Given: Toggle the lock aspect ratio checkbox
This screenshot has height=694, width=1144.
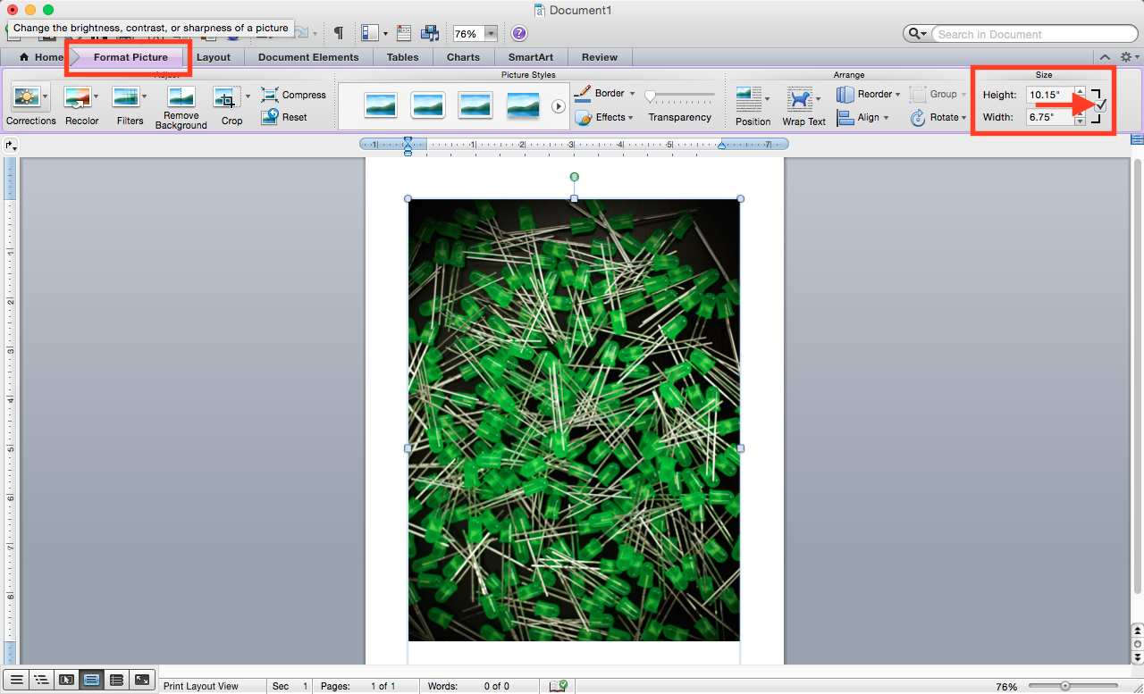Looking at the screenshot, I should [1100, 106].
